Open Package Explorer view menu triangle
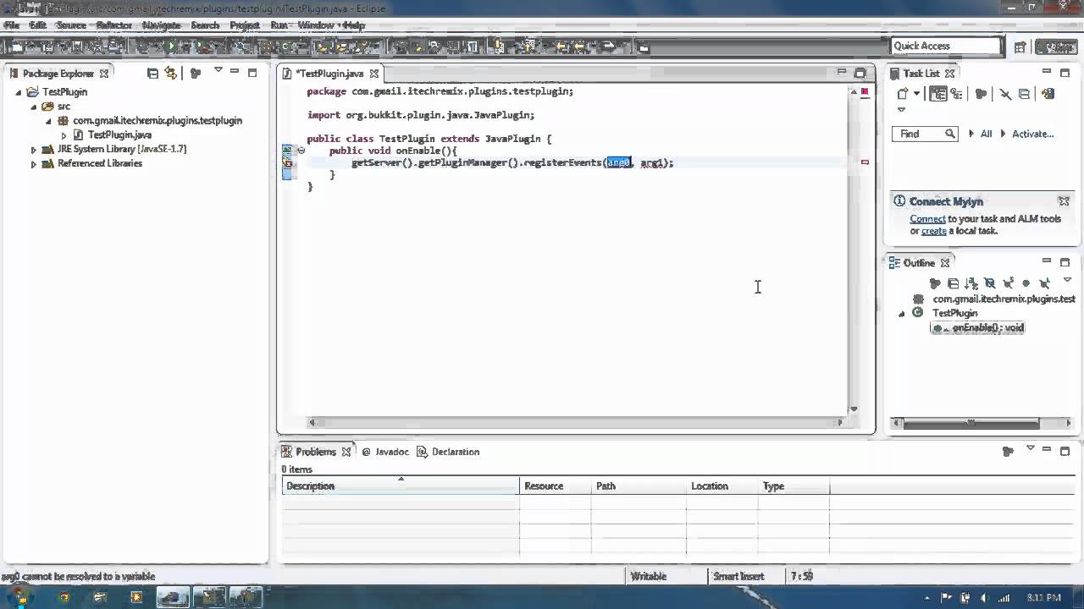1084x609 pixels. (218, 70)
